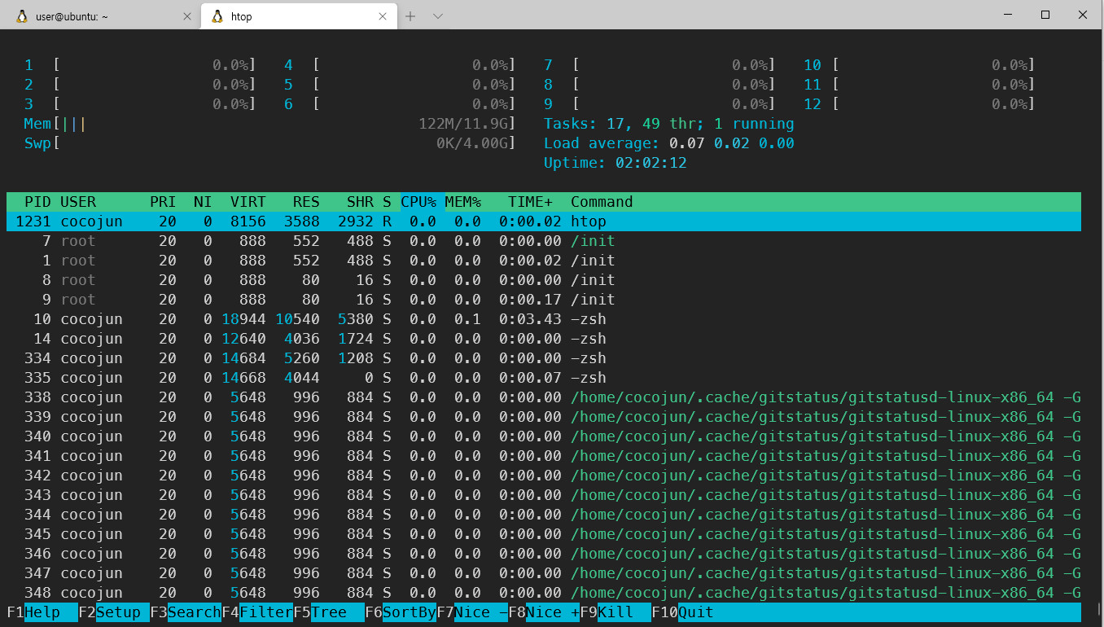Sort by the TIME+ column header
Viewport: 1104px width, 627px height.
530,202
